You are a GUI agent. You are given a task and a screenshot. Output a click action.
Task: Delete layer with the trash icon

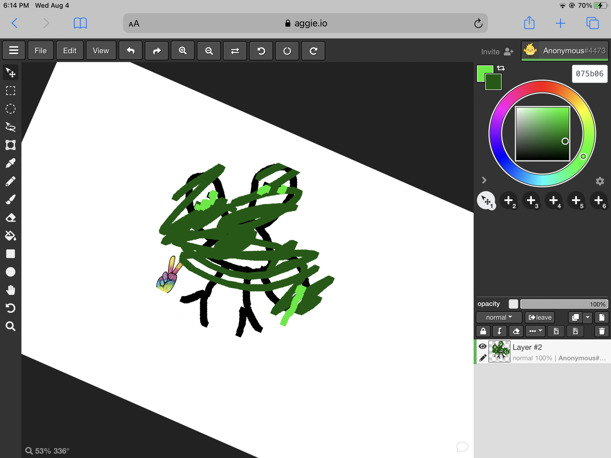(x=602, y=331)
